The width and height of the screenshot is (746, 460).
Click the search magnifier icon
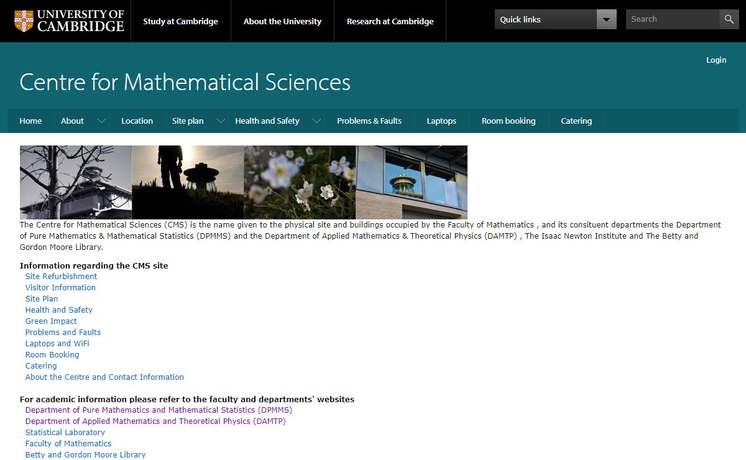point(729,19)
